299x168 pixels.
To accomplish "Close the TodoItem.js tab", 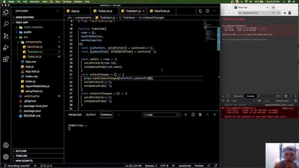I will tap(143, 11).
